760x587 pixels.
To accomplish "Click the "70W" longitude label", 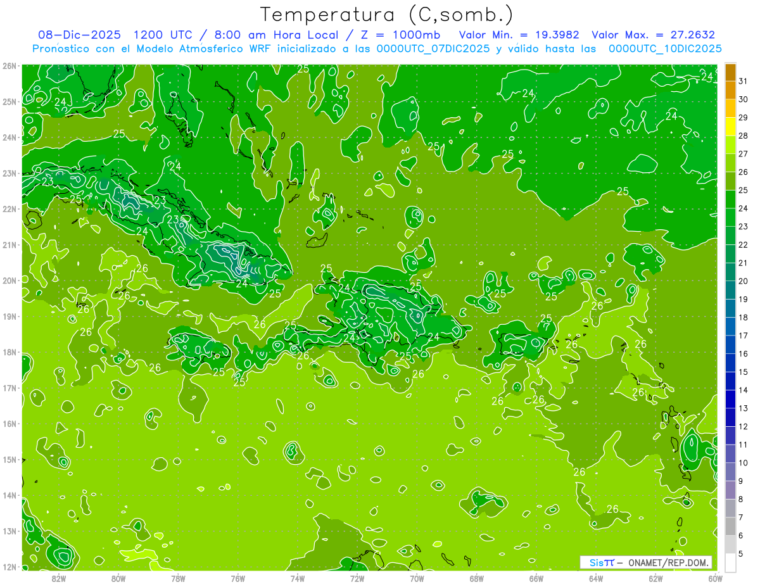I will [x=417, y=578].
